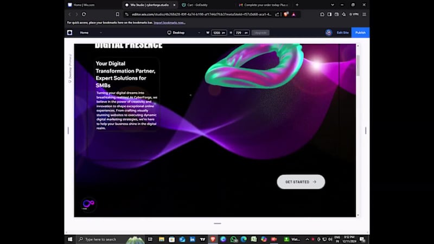
Task: Open the Windows Start menu
Action: 70,239
